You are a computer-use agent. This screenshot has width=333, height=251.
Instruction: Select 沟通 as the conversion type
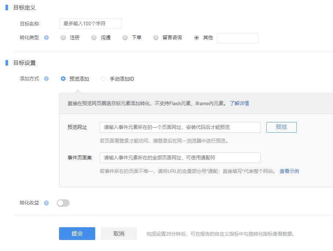click(94, 38)
